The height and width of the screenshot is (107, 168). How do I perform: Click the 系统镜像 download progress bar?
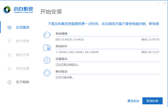pos(107,37)
